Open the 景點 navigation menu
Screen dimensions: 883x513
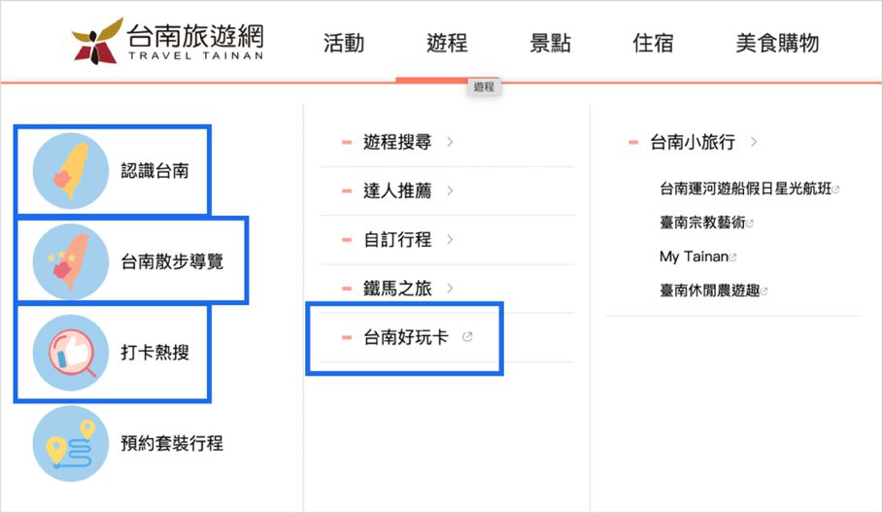click(550, 43)
